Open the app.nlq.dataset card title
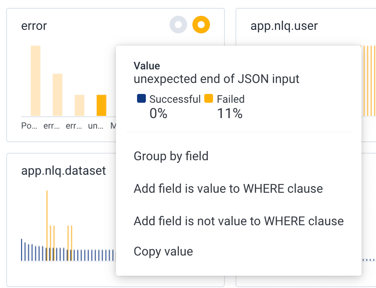The height and width of the screenshot is (288, 376). 63,170
